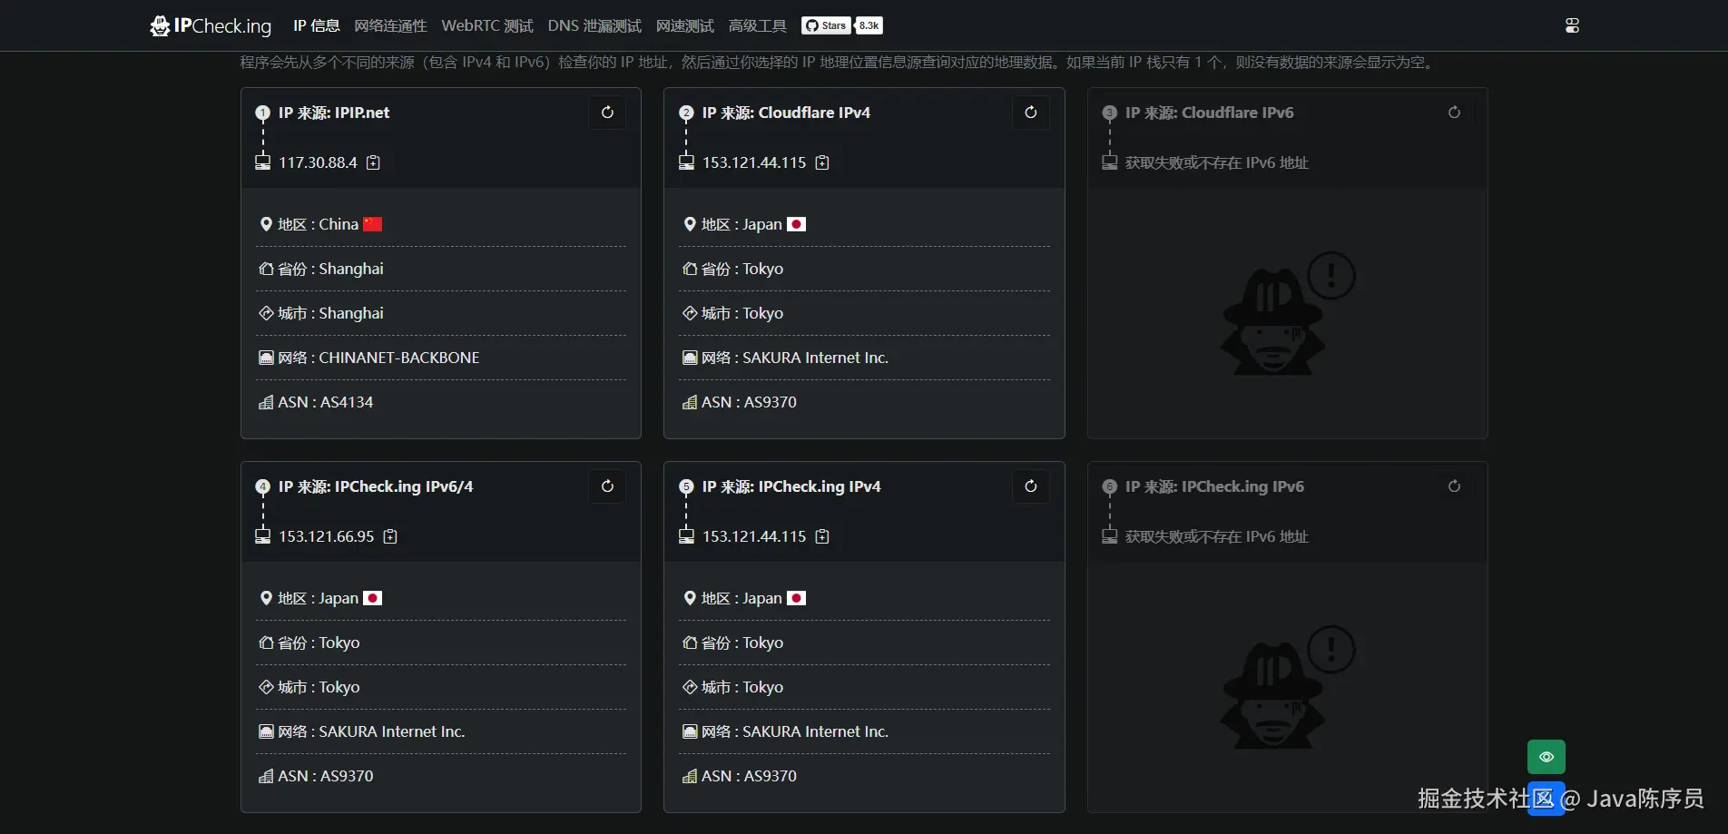Refresh the IPCheck.ing IPv4 source card
The width and height of the screenshot is (1728, 834).
pyautogui.click(x=1031, y=486)
